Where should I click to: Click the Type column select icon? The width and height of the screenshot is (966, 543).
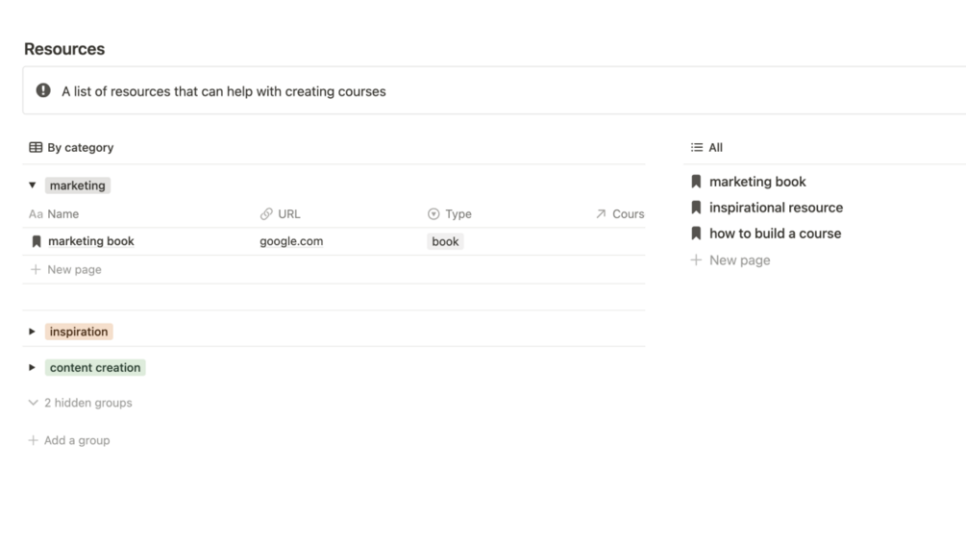point(433,213)
